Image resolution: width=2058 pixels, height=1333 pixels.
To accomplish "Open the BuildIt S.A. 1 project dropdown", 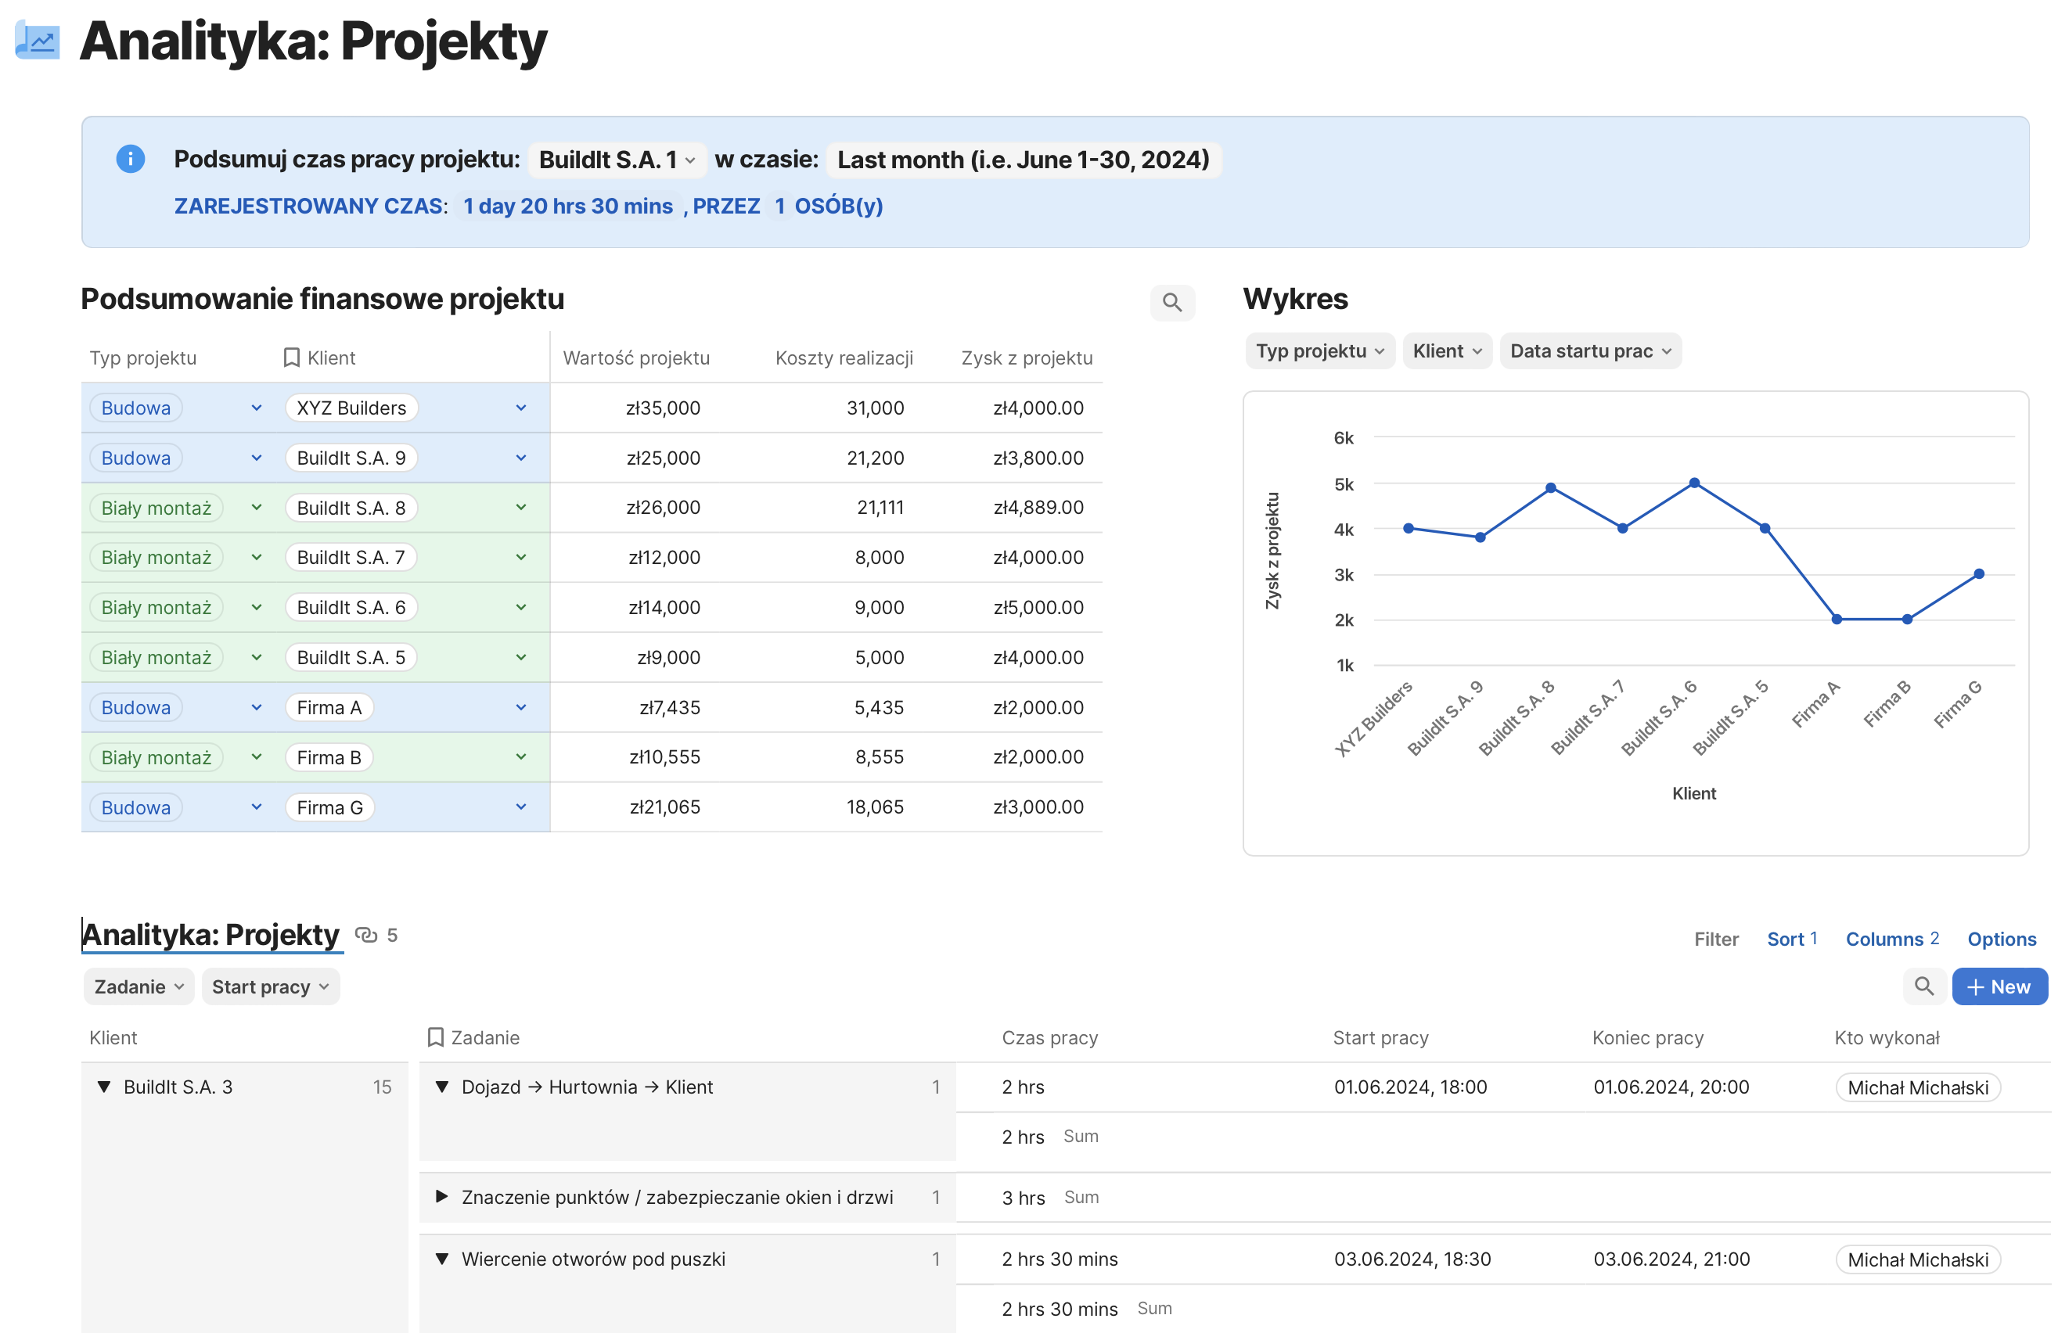I will (x=617, y=160).
